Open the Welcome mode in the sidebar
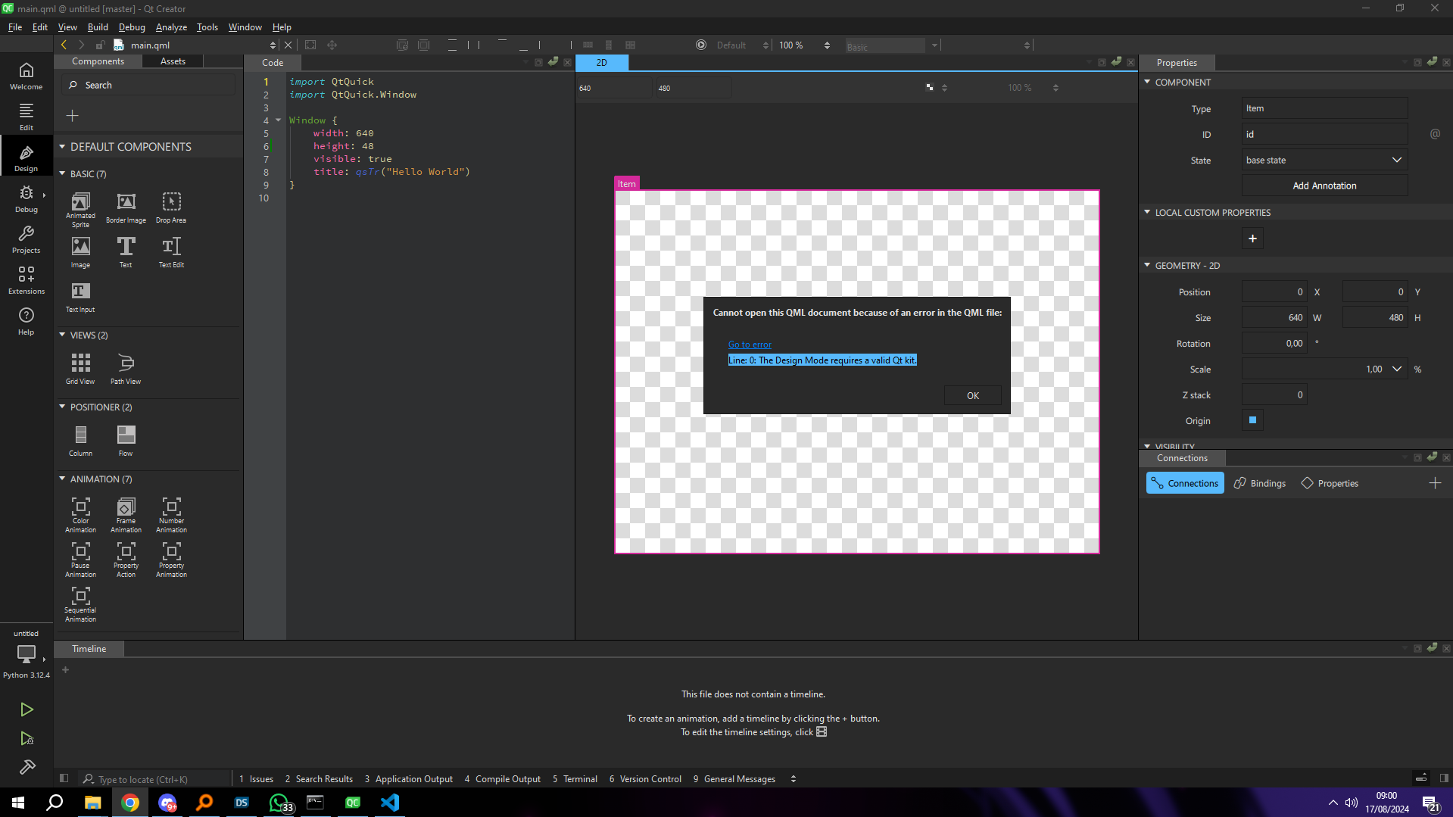Image resolution: width=1453 pixels, height=817 pixels. coord(26,76)
